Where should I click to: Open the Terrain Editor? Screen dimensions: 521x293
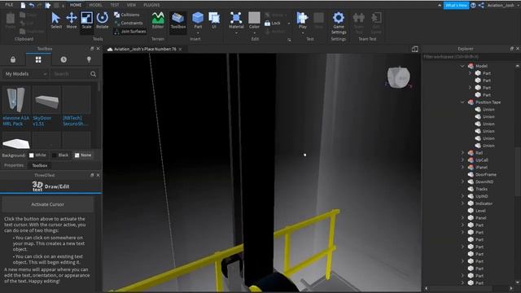click(x=158, y=20)
